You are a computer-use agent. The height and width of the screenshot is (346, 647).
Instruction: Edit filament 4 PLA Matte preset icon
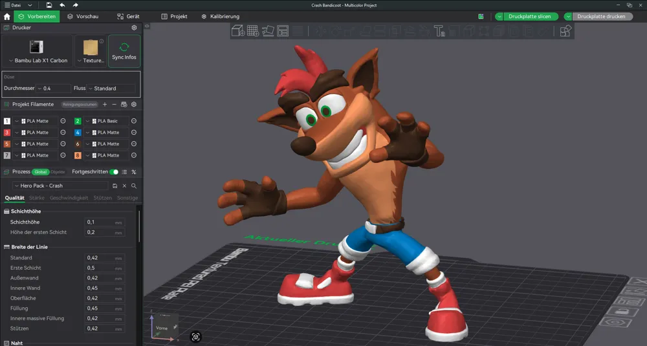coord(134,133)
